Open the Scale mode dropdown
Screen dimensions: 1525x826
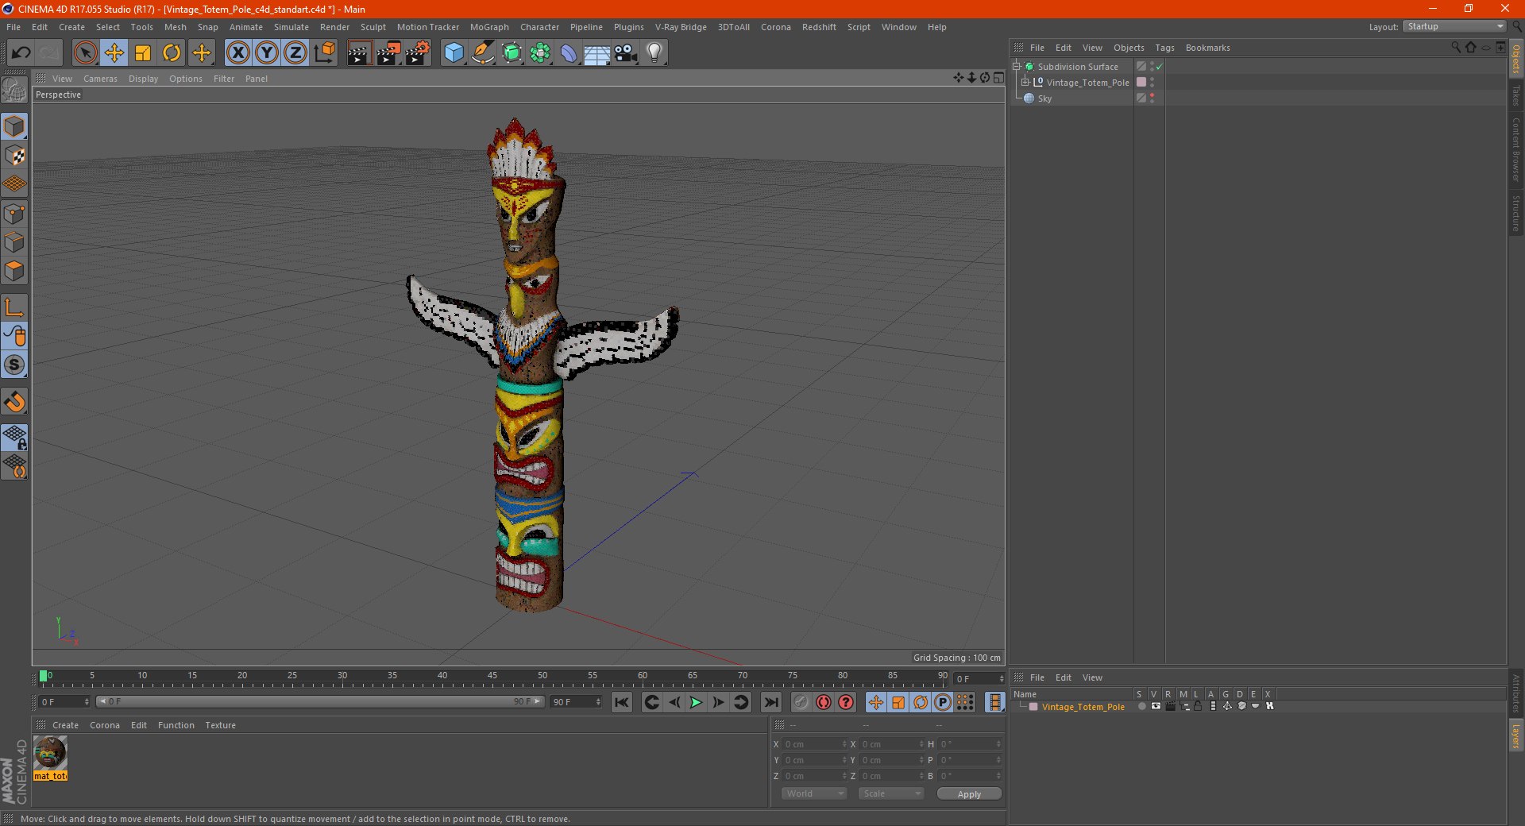click(891, 793)
